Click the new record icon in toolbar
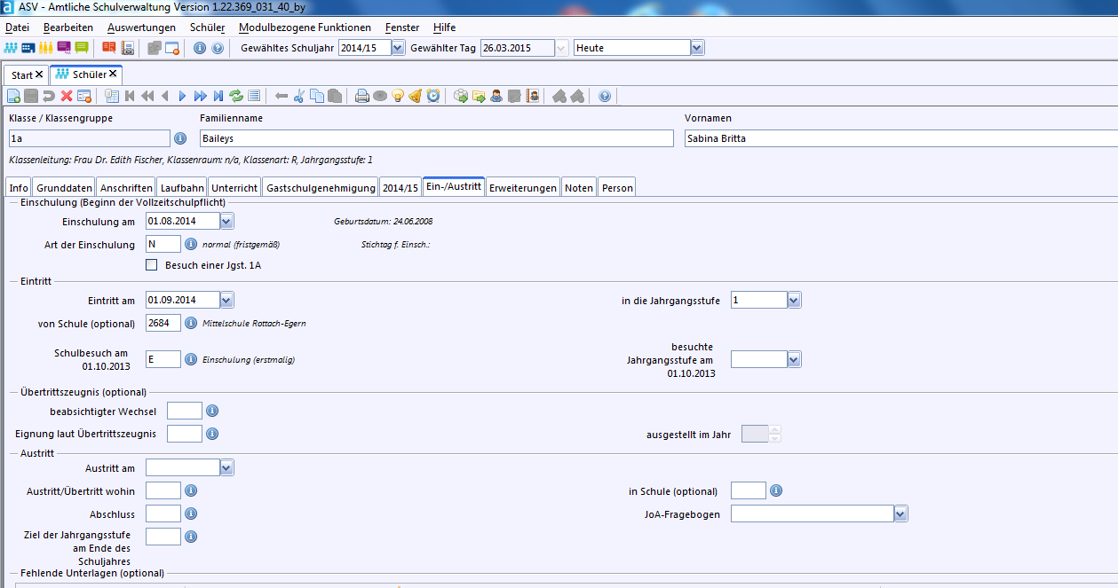This screenshot has height=588, width=1118. click(x=13, y=96)
